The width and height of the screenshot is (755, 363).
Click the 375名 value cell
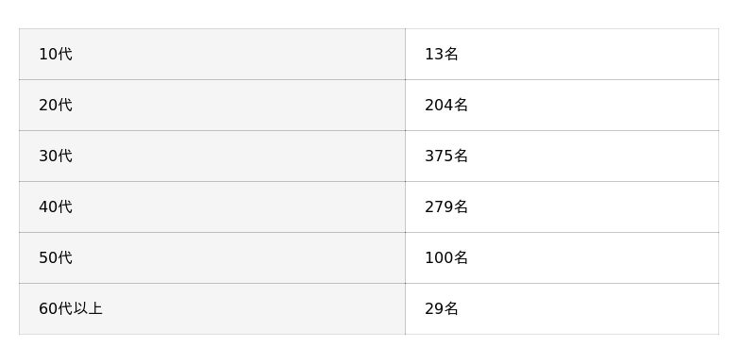tap(562, 157)
